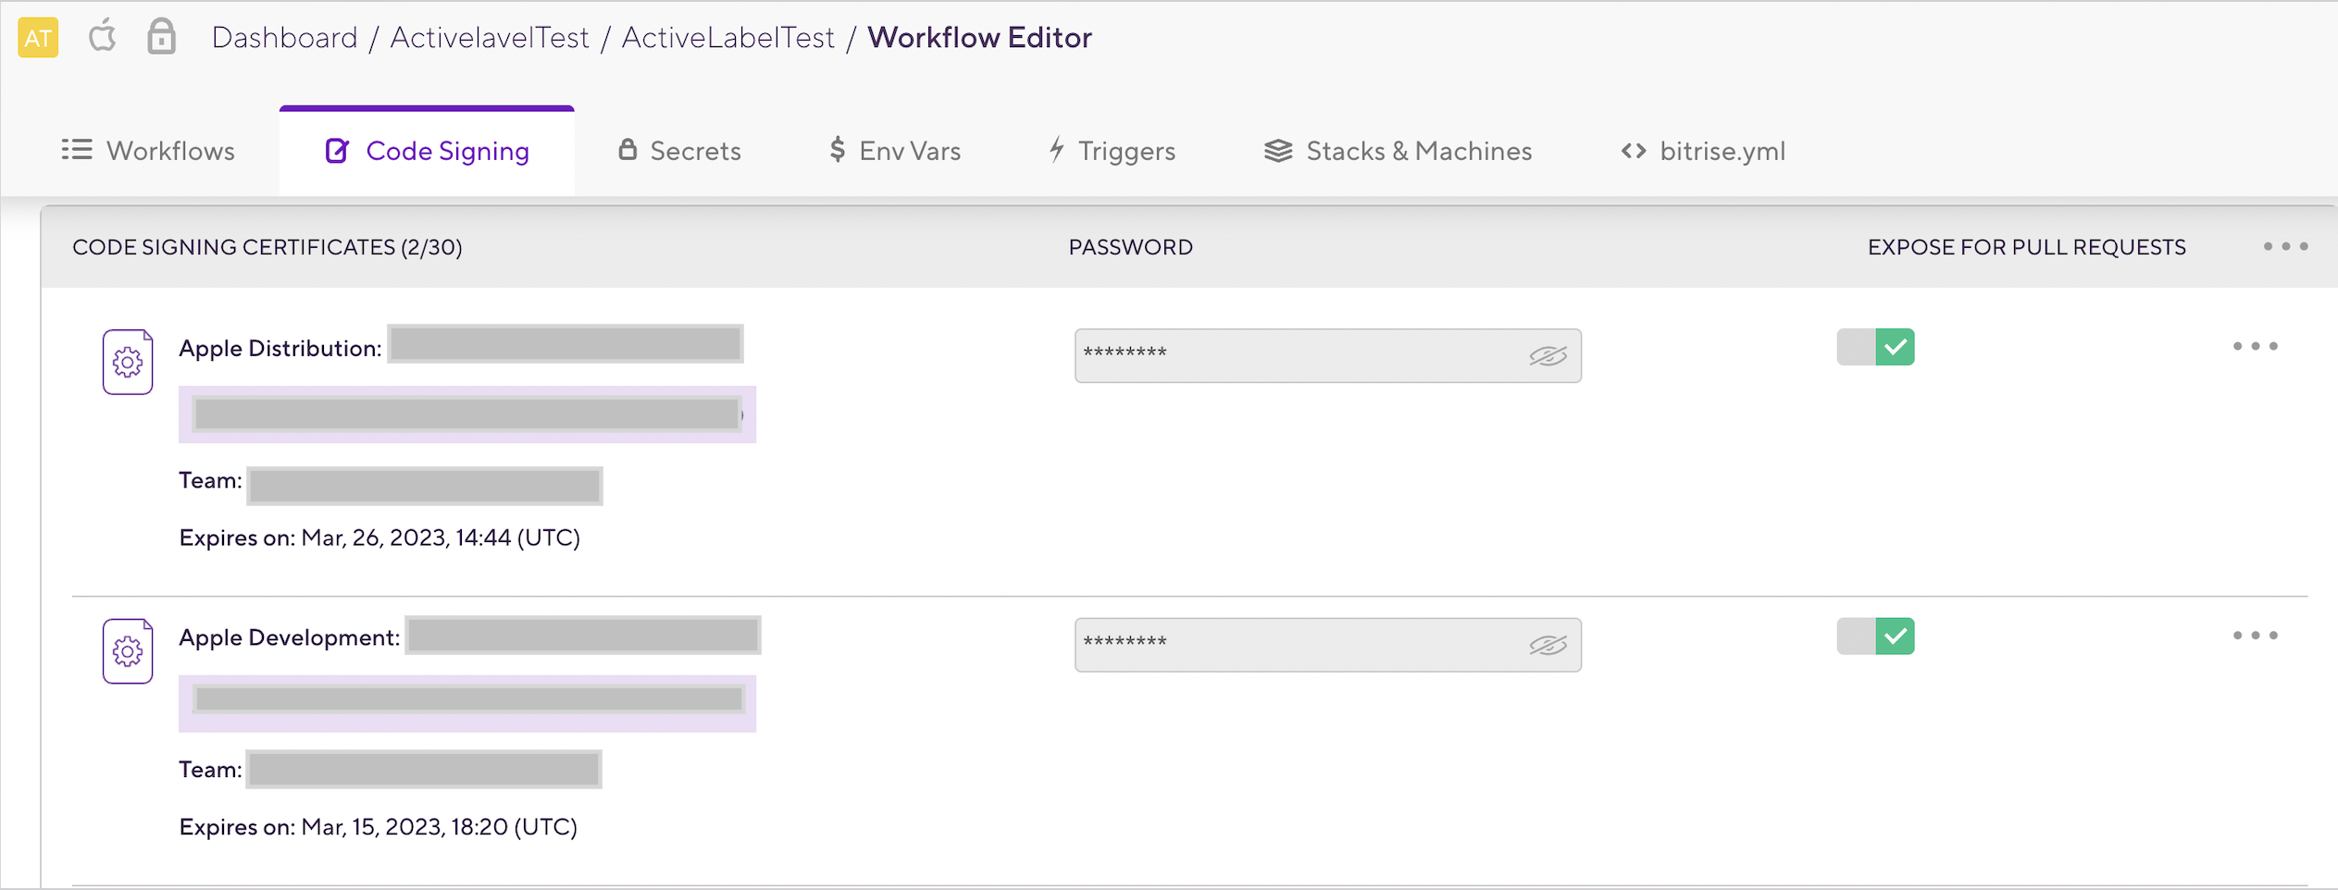The image size is (2338, 890).
Task: Open the Stacks & Machines tab
Action: tap(1398, 151)
